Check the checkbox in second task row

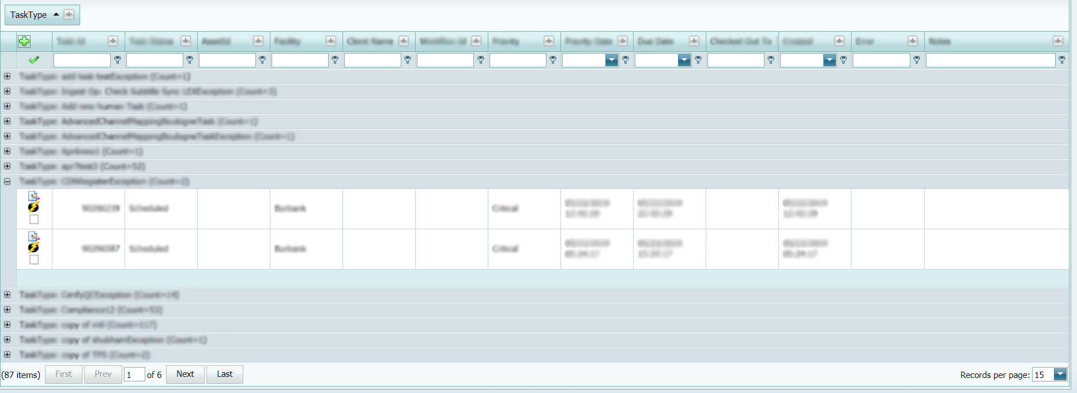[34, 260]
